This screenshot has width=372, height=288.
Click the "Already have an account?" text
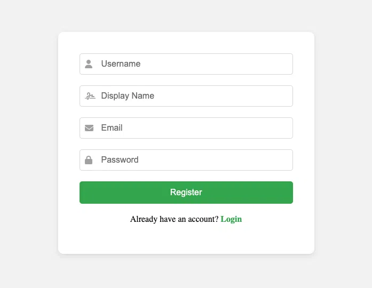click(175, 219)
